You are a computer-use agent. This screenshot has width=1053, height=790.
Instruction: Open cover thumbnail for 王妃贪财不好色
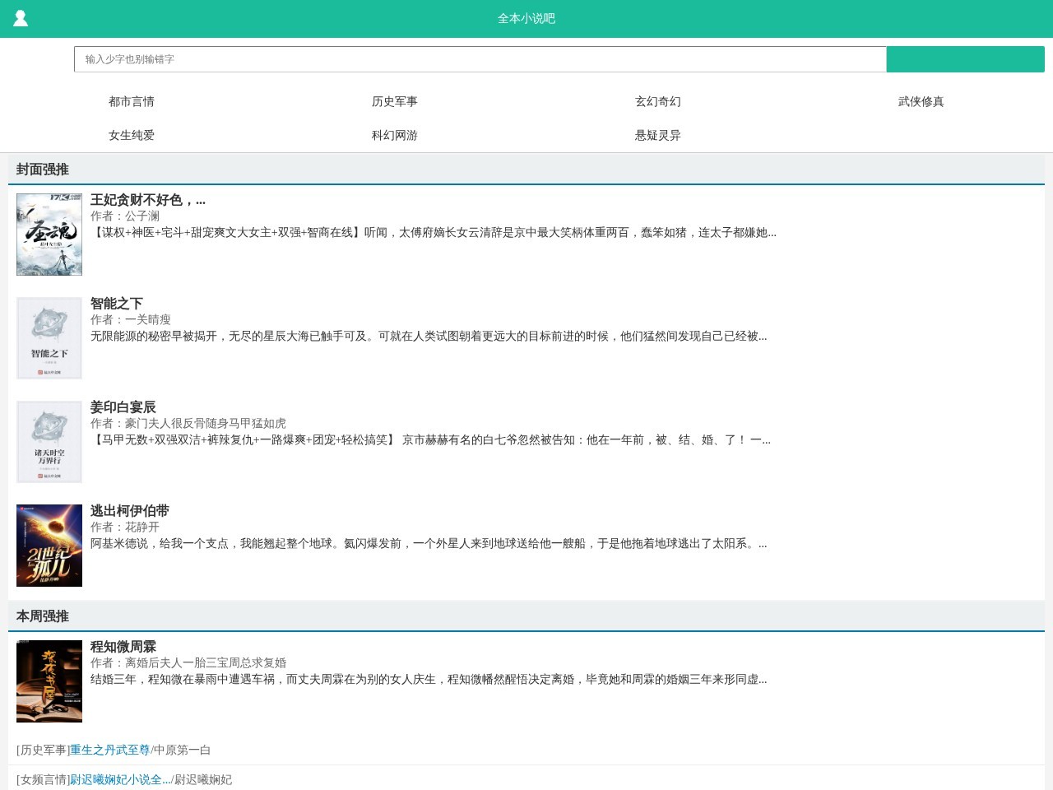pyautogui.click(x=49, y=235)
